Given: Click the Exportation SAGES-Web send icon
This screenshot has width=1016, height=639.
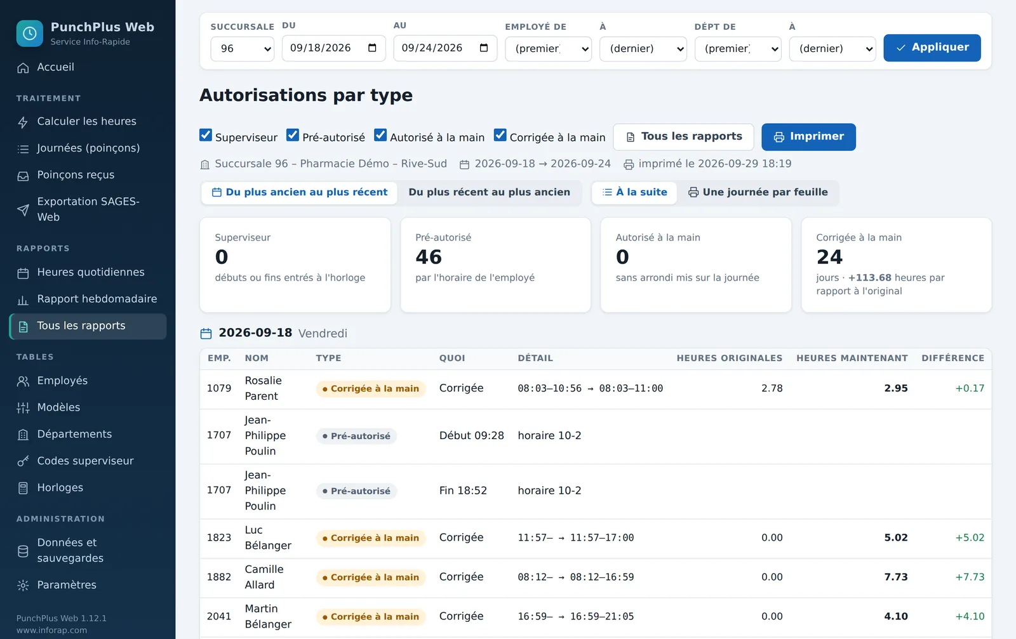Looking at the screenshot, I should (x=23, y=210).
